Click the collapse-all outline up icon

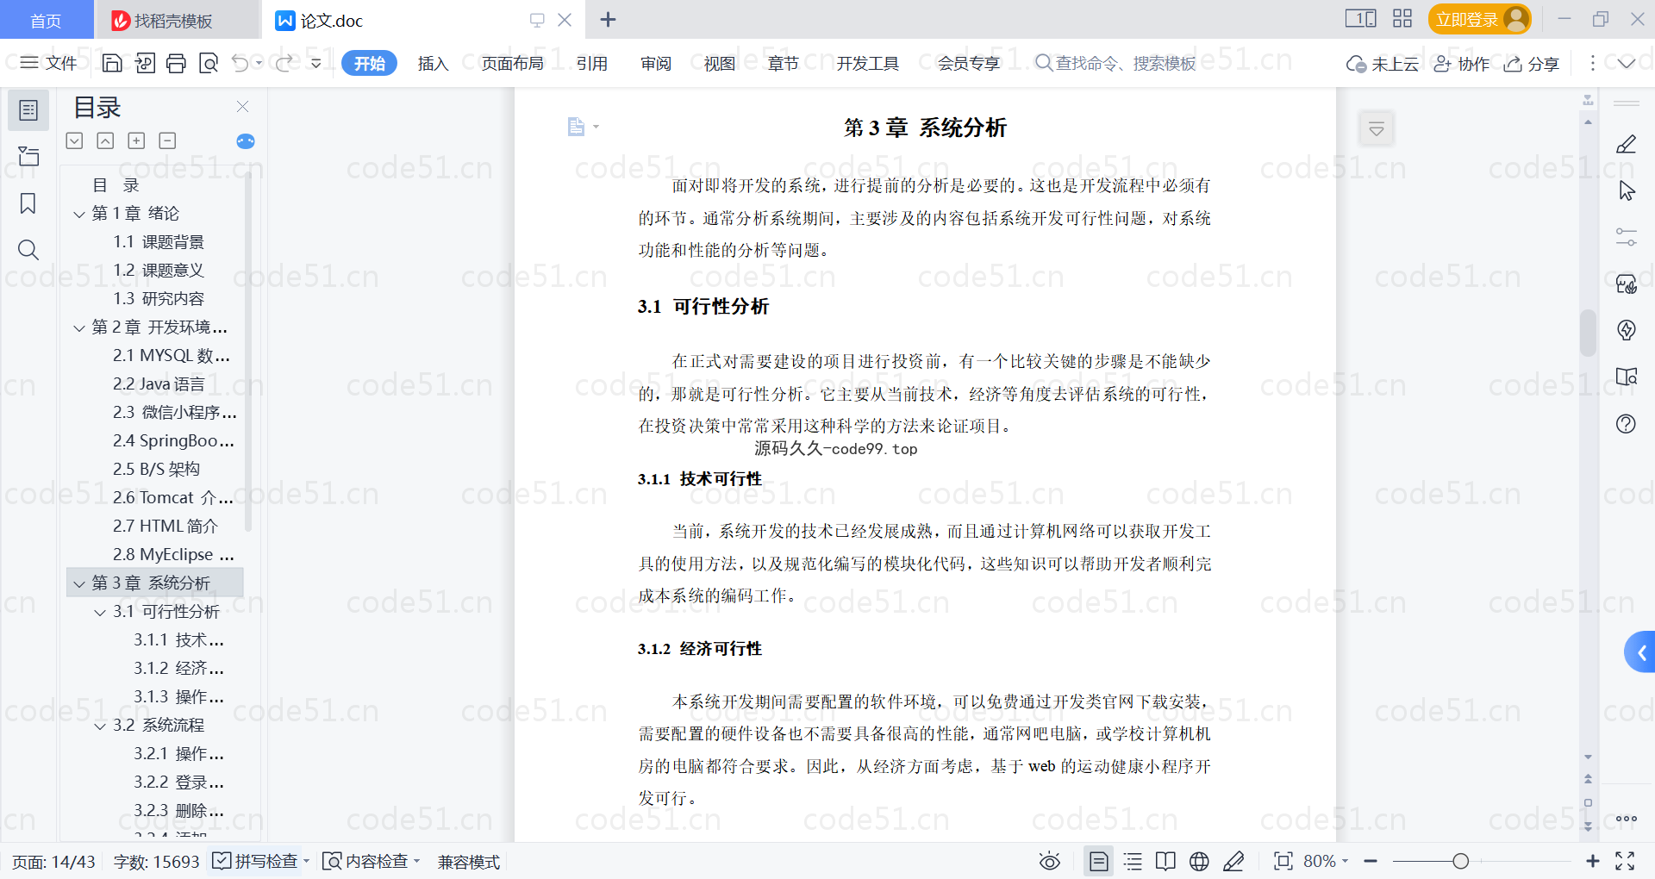coord(105,140)
